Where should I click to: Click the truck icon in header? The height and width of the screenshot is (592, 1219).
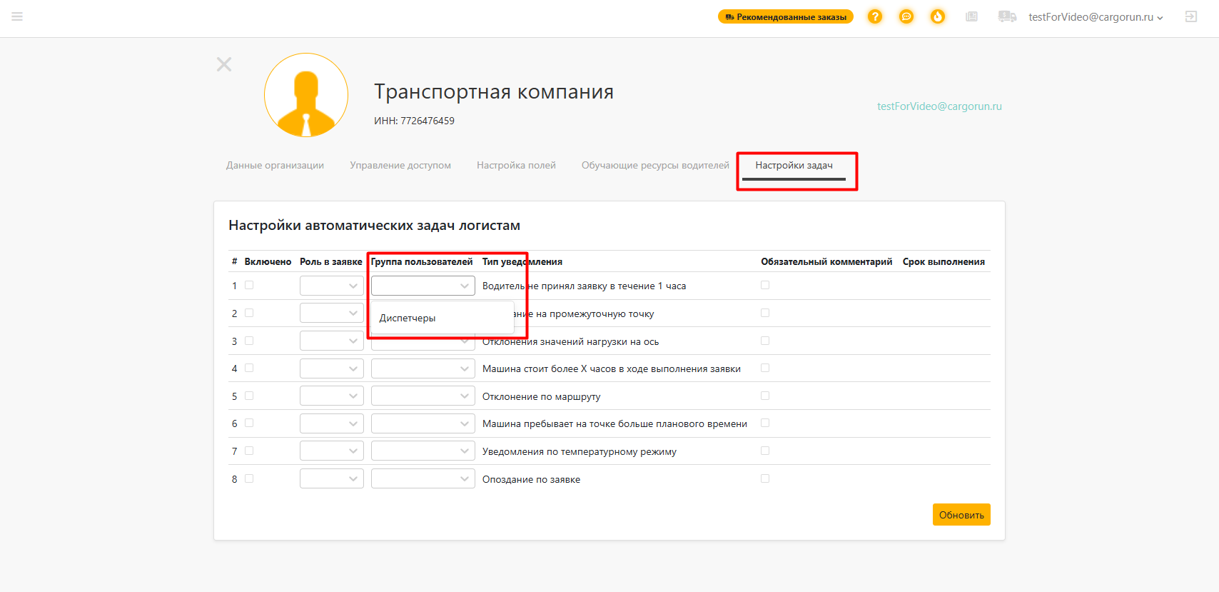pos(1007,16)
